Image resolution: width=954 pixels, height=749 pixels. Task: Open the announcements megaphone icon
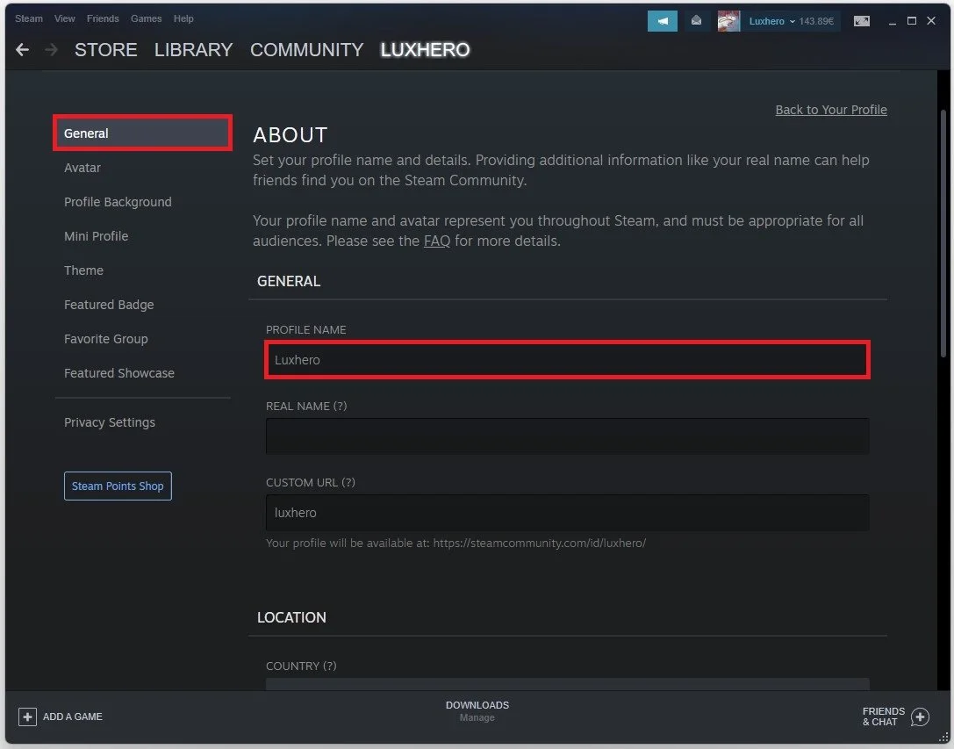coord(662,21)
